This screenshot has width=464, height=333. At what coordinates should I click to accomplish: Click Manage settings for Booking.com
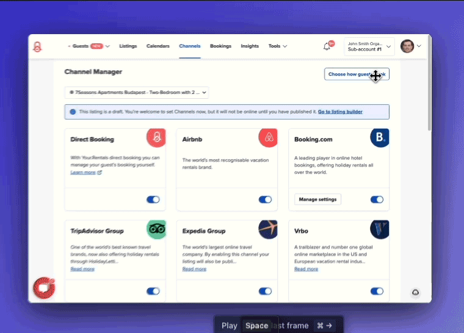(317, 199)
